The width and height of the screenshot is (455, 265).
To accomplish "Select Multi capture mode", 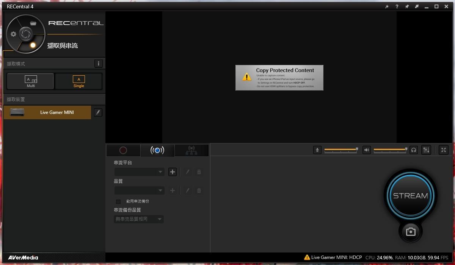I will 31,81.
